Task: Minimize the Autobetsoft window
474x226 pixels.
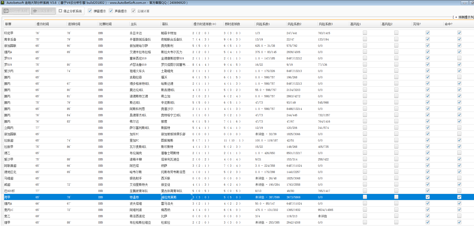Action: (x=464, y=3)
